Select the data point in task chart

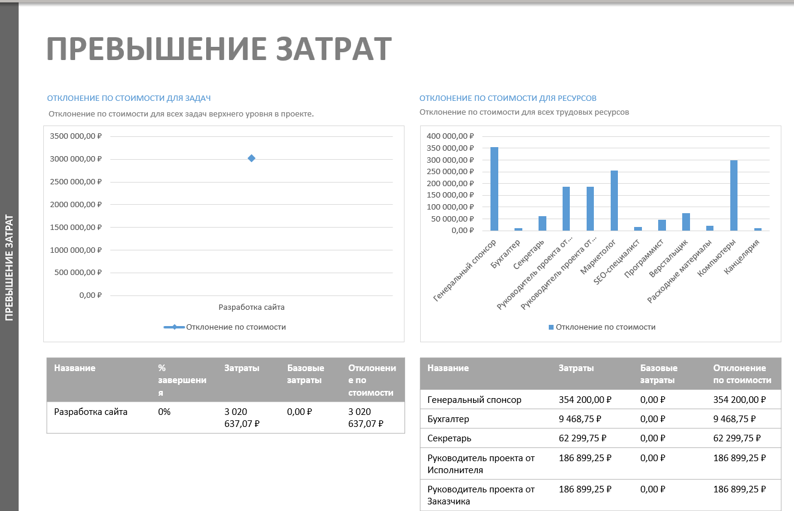pos(251,158)
